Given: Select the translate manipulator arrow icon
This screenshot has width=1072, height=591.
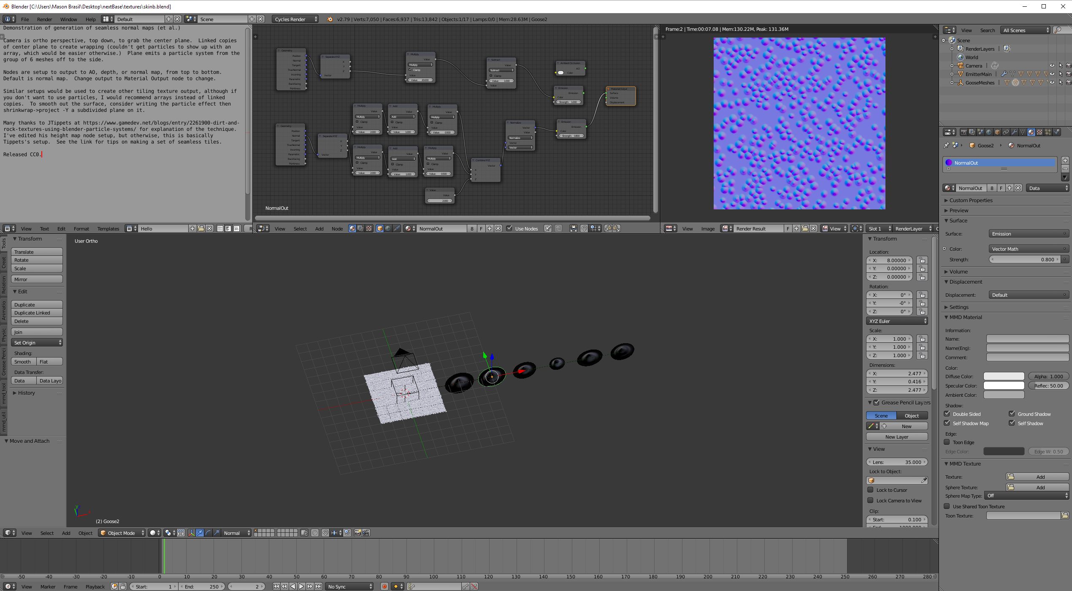Looking at the screenshot, I should [x=200, y=533].
